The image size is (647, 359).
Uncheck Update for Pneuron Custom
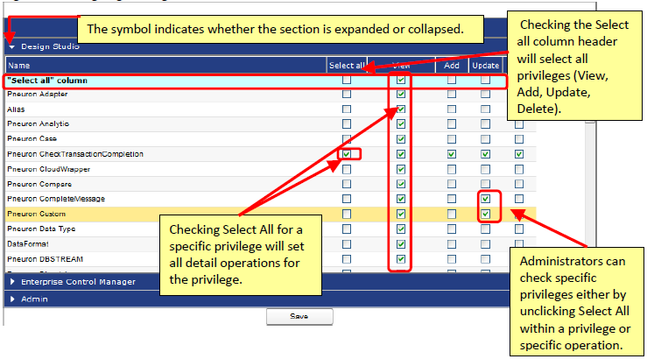point(486,214)
